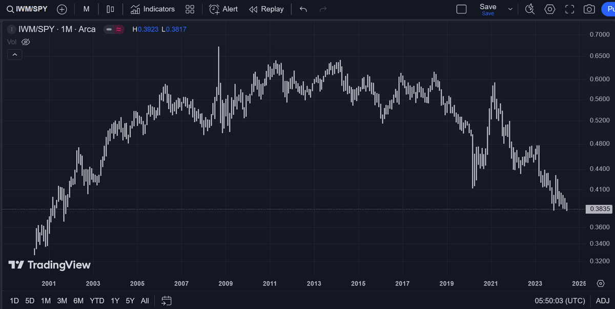Click the 0.6500 price axis label

click(x=600, y=55)
